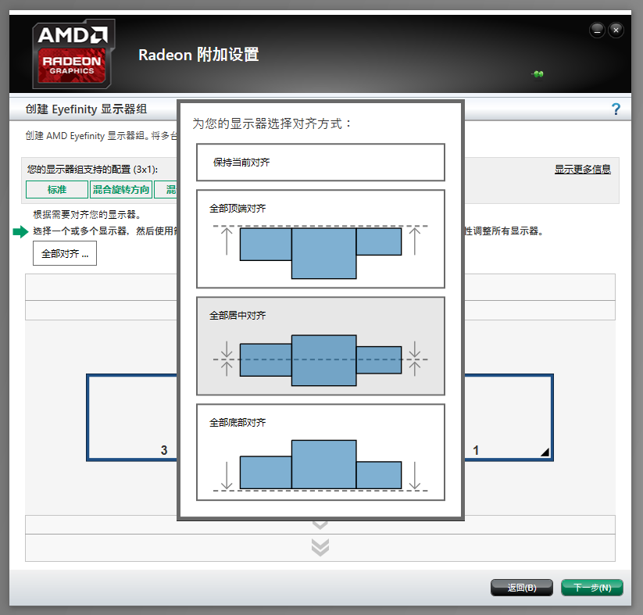
Task: Choose 全部底部对齐 alignment option
Action: [238, 422]
